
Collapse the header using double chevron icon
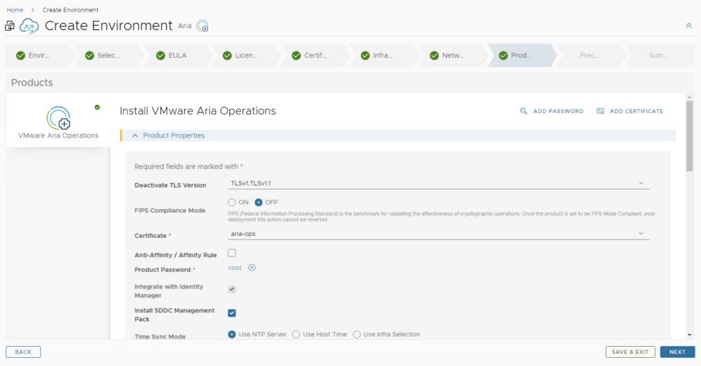[688, 25]
